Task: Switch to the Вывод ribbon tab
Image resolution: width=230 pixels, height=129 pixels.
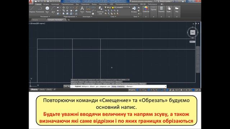Action: tap(94, 4)
